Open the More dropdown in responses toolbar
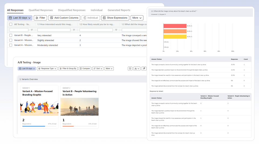Viewport: 259px width, 144px height. pos(137,18)
